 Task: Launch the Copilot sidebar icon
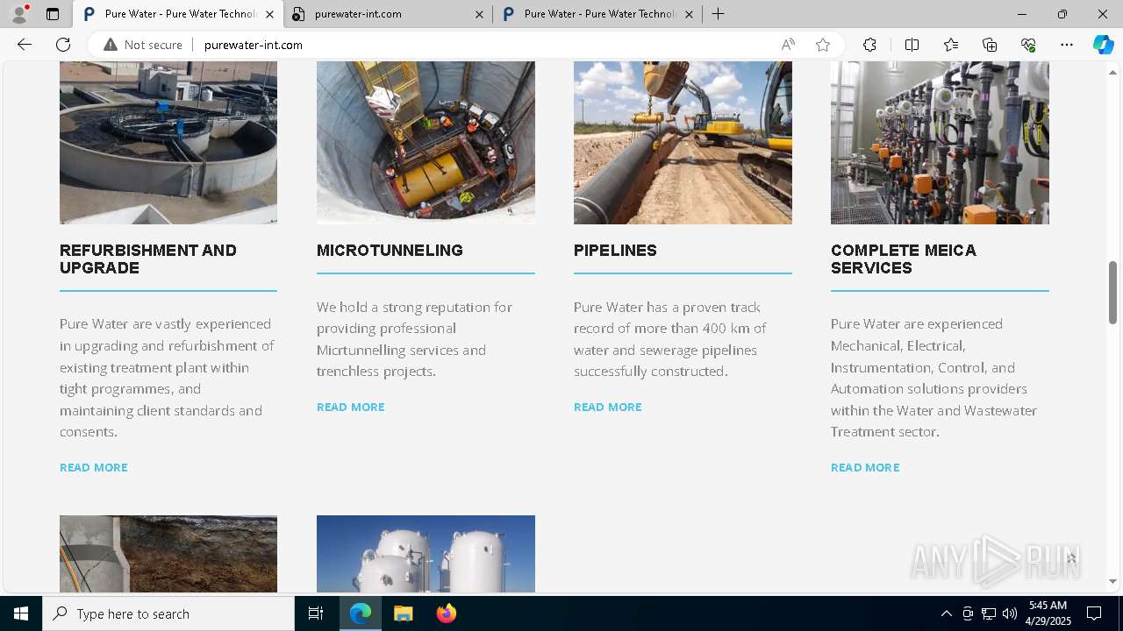click(x=1103, y=45)
